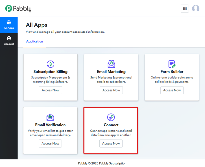Select All Apps in the sidebar
The height and width of the screenshot is (167, 205).
click(x=9, y=25)
